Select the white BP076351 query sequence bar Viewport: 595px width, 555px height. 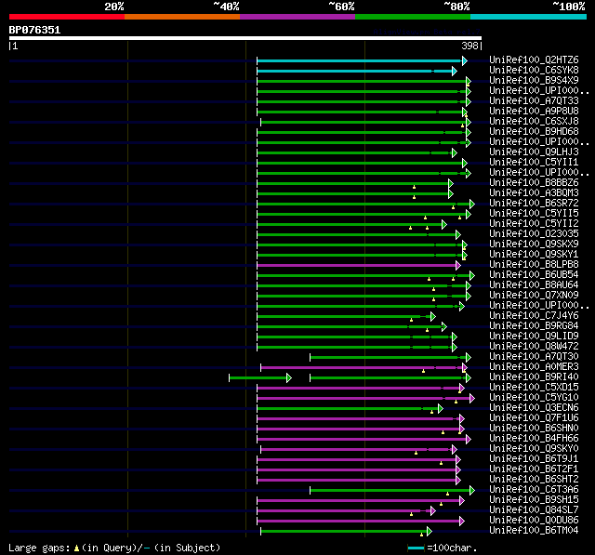click(245, 38)
